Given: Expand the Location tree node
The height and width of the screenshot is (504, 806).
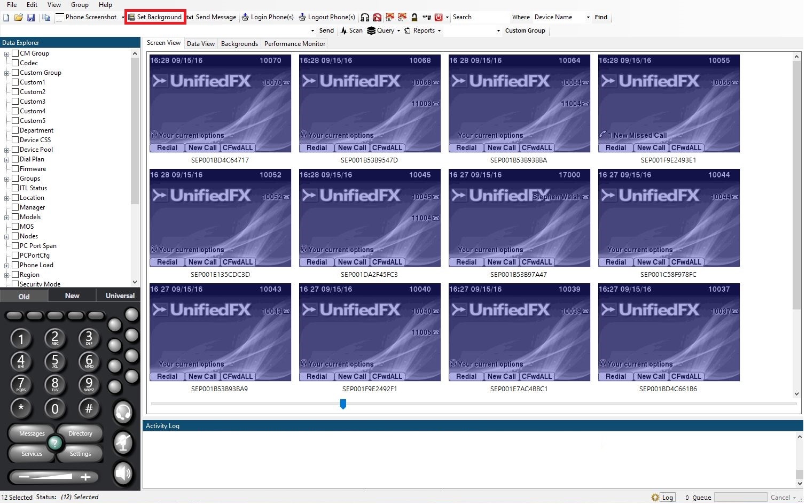Looking at the screenshot, I should [x=7, y=198].
